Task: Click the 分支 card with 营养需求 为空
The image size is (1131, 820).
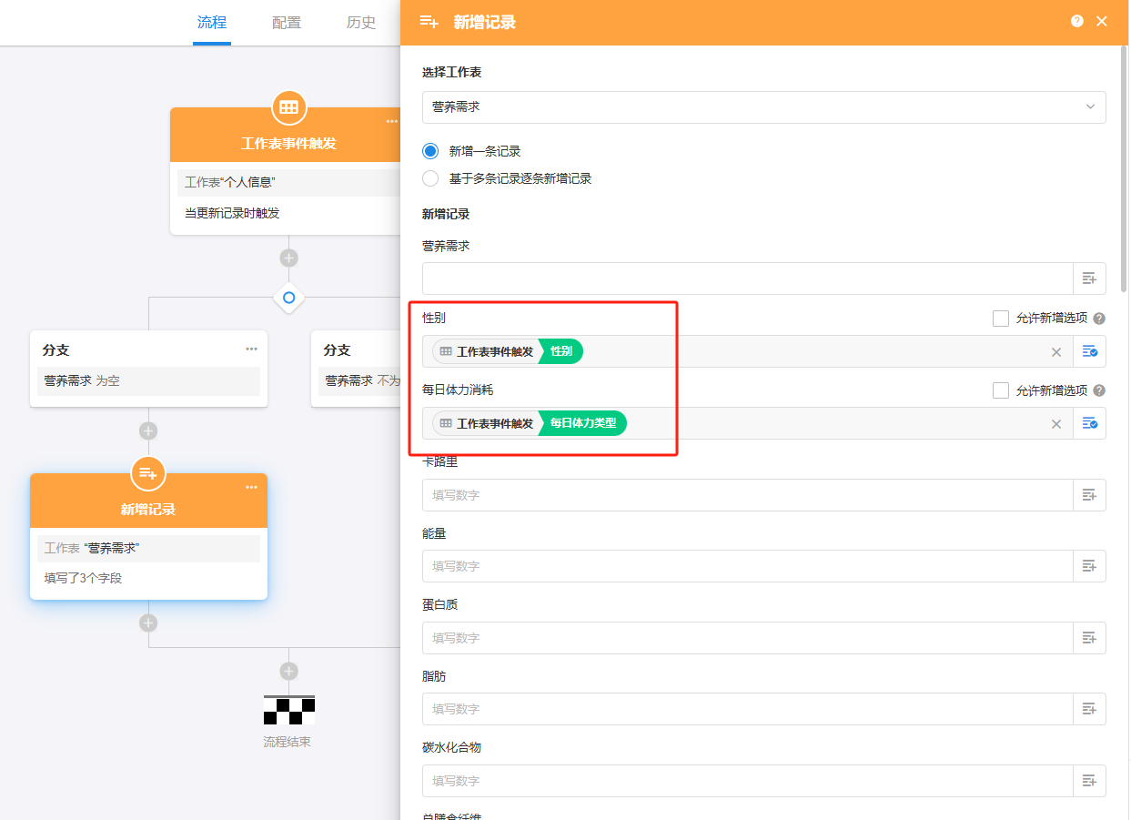Action: click(148, 368)
